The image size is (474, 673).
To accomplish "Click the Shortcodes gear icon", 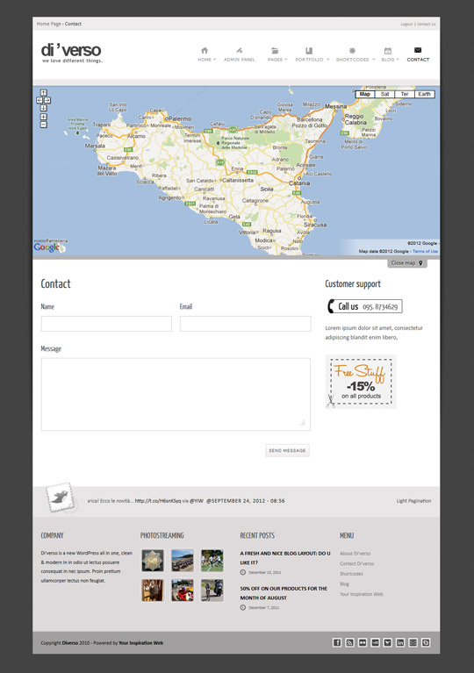I will click(352, 50).
